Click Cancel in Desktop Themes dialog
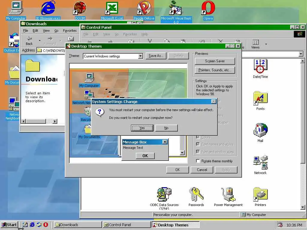 [x=202, y=170]
